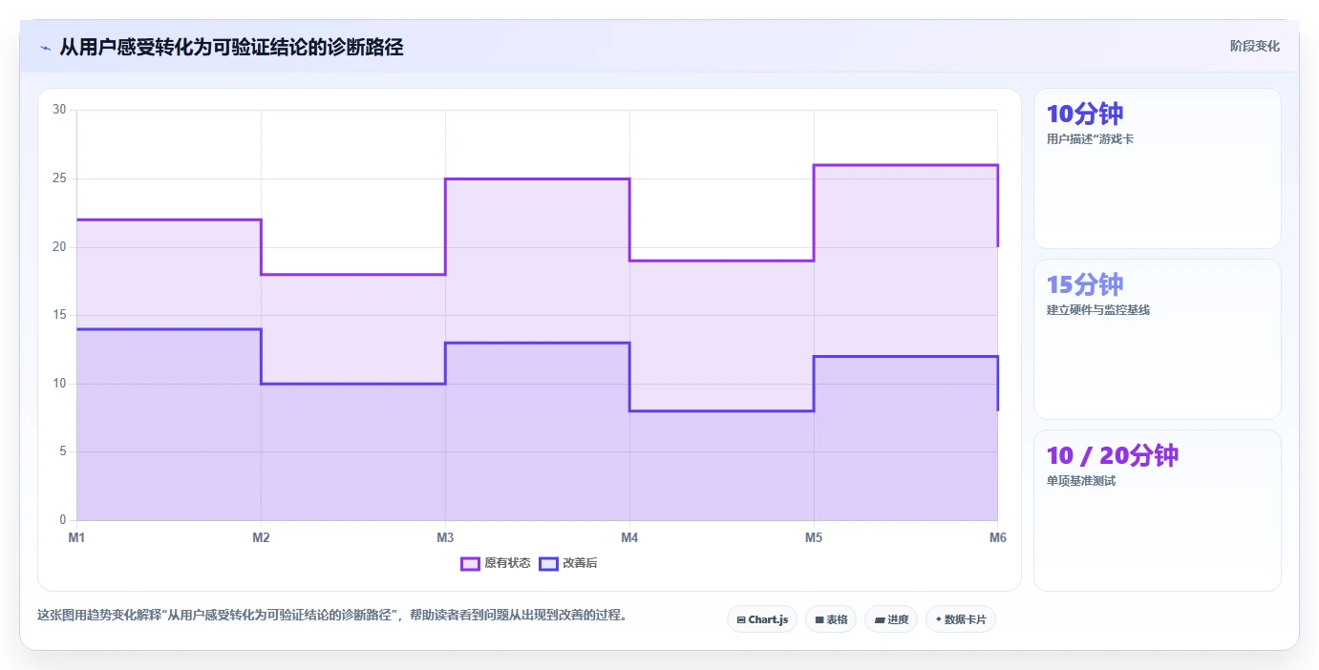Viewport: 1319px width, 670px height.
Task: Click the 表格 pill tag
Action: (x=831, y=619)
